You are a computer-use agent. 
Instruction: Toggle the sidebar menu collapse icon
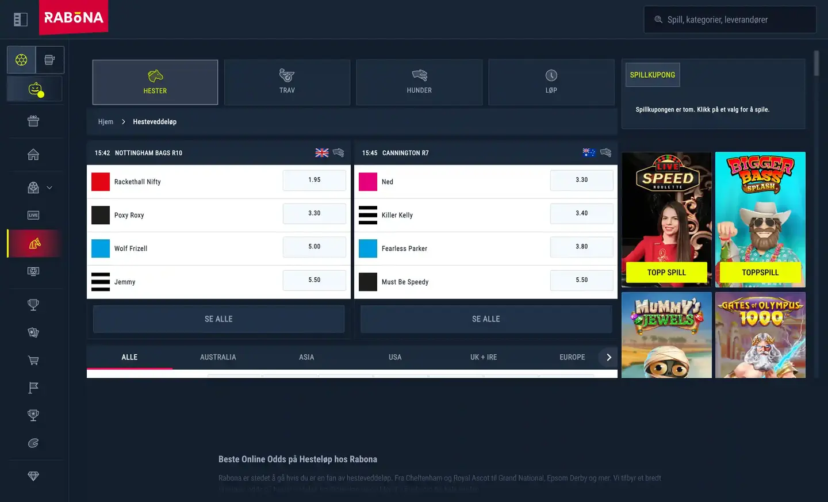21,20
